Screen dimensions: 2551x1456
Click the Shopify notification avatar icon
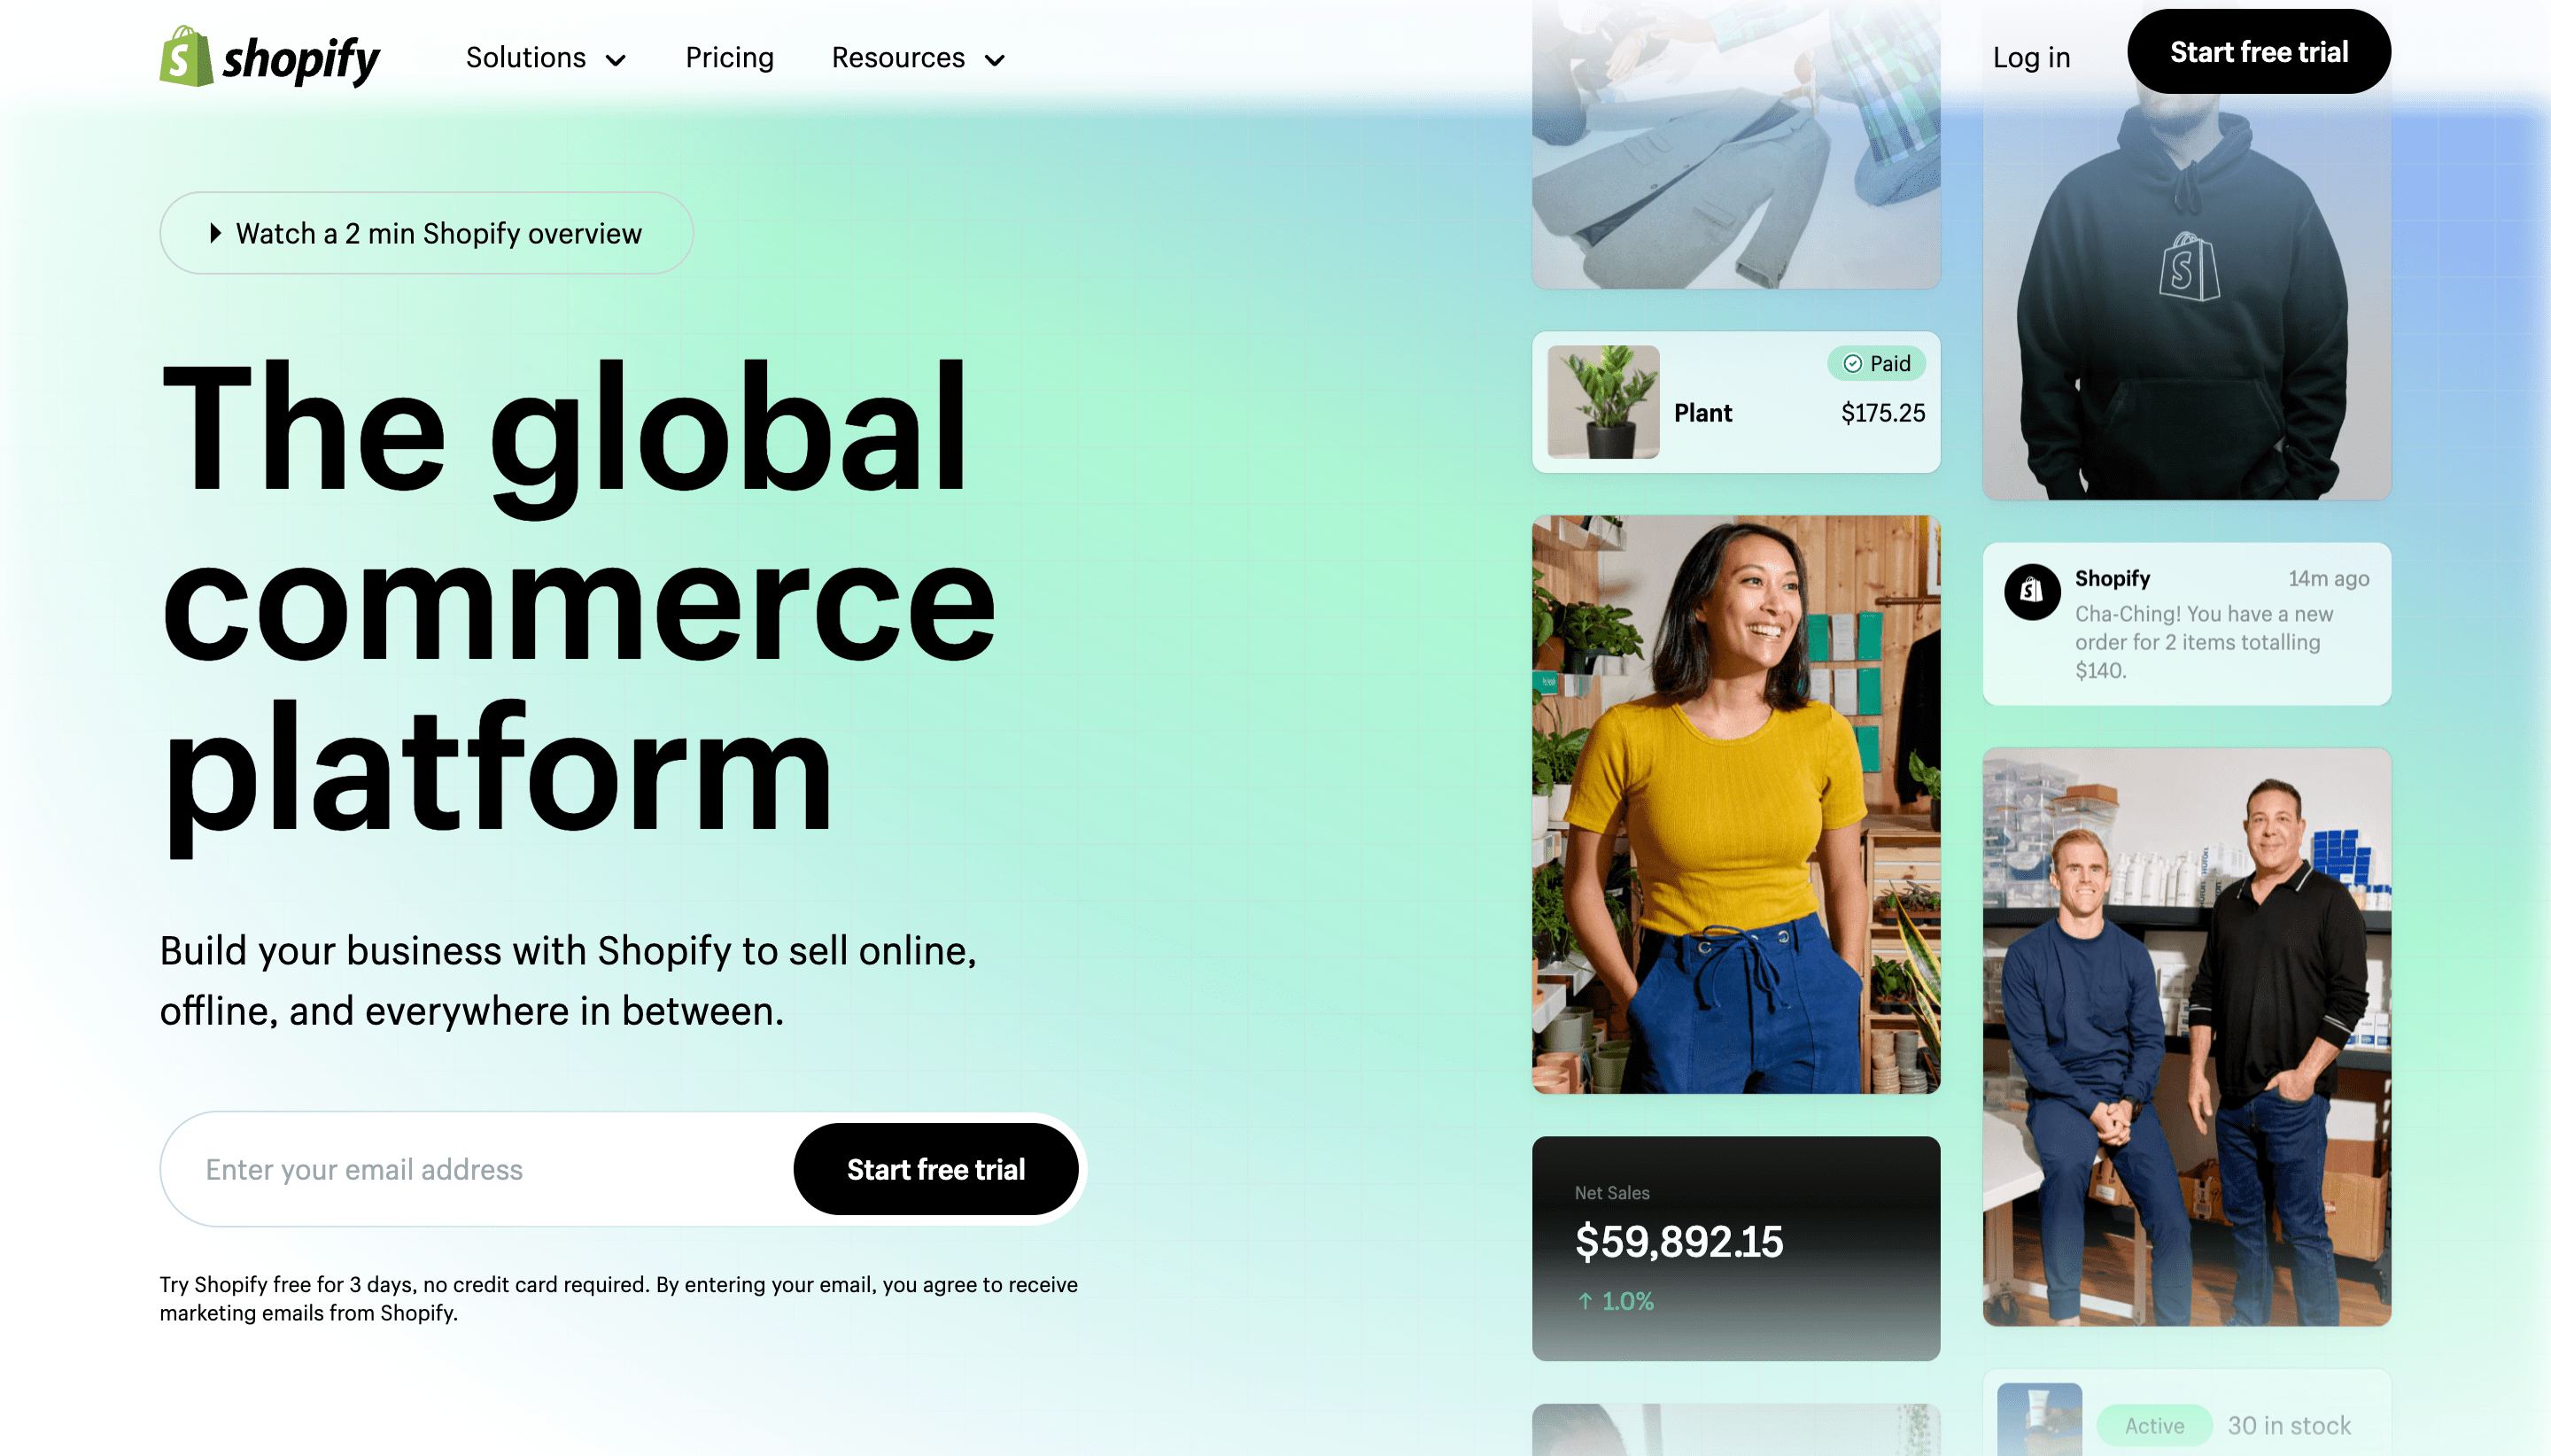[x=2032, y=591]
